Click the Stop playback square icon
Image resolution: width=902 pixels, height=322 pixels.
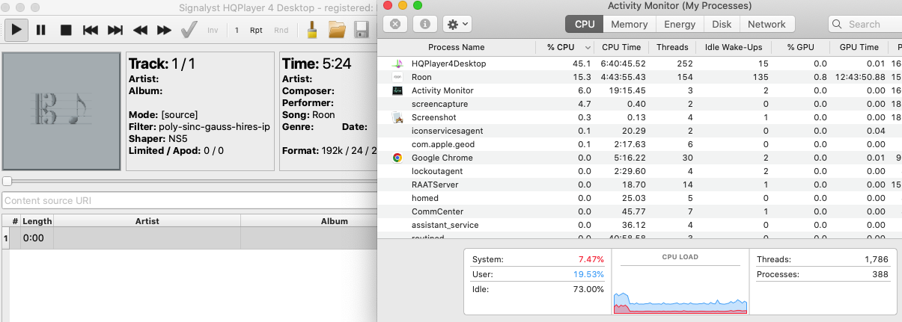pos(66,31)
